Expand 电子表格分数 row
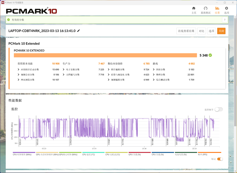Image resolution: width=237 pixels, height=173 pixels. click(x=64, y=69)
